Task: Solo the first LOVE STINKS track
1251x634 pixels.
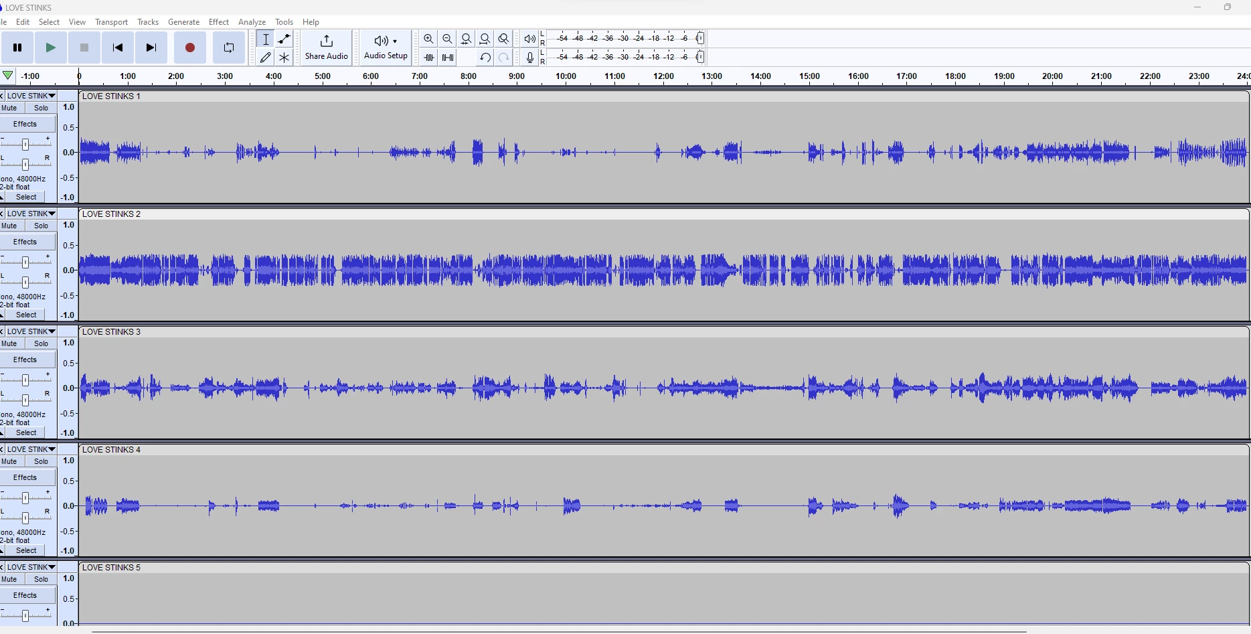Action: tap(41, 108)
